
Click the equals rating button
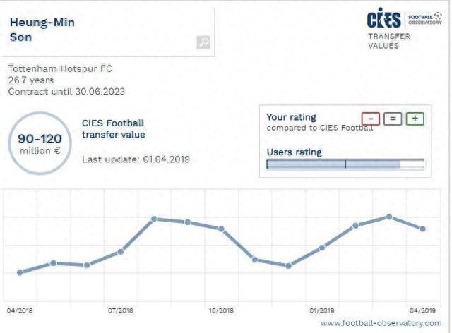(x=393, y=119)
